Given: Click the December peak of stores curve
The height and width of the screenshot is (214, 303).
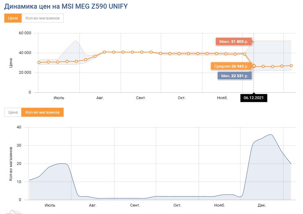Looking at the screenshot, I should pyautogui.click(x=271, y=135).
